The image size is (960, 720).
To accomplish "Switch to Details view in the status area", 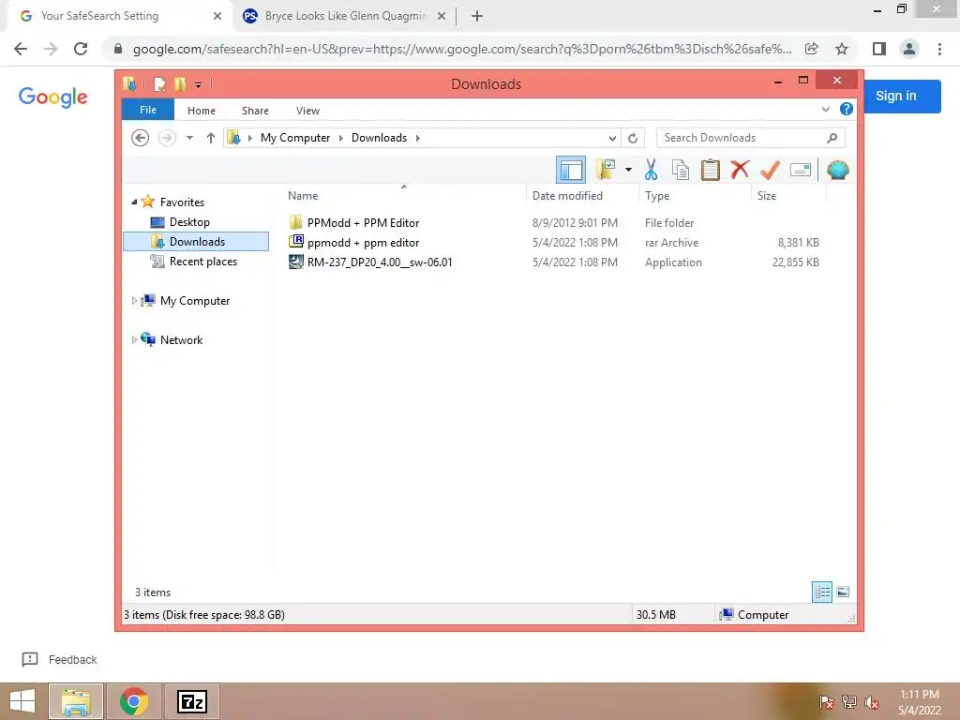I will coord(821,592).
